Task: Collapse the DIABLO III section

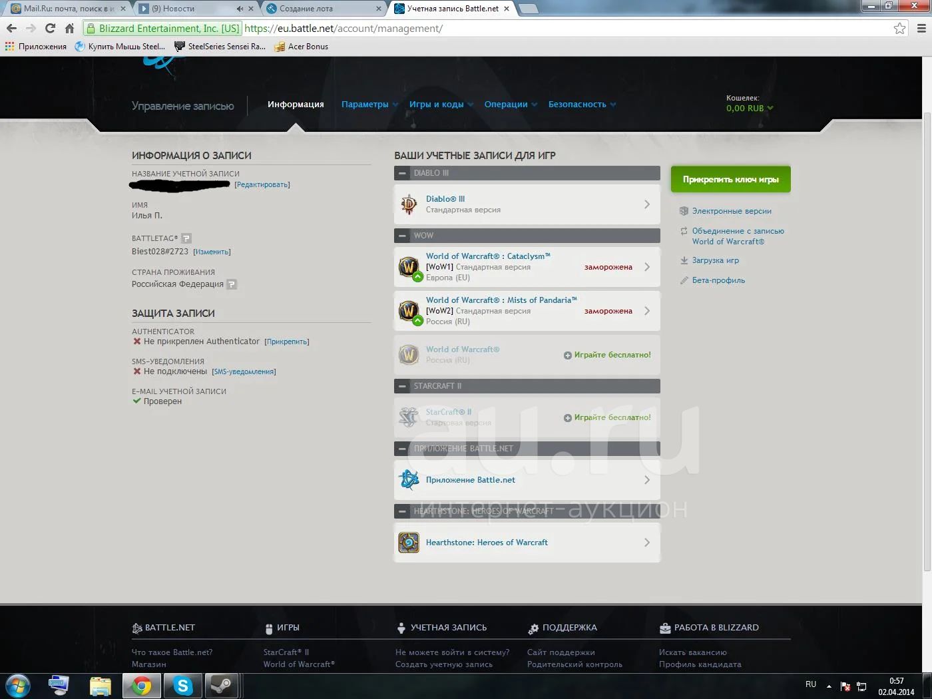Action: pos(402,173)
